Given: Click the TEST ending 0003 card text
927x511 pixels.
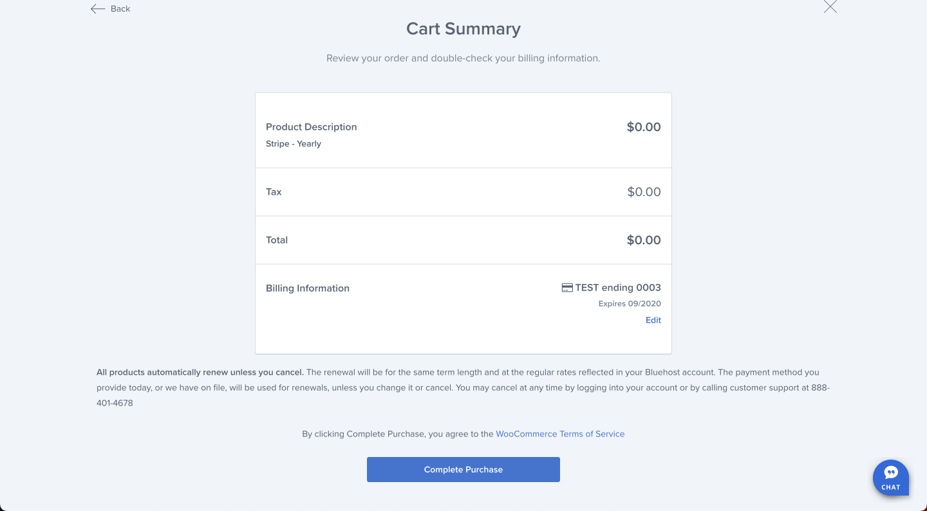Looking at the screenshot, I should point(618,287).
